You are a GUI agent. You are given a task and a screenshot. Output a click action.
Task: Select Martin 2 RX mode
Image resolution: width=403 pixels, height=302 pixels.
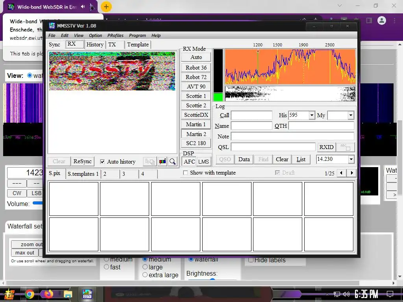click(196, 134)
